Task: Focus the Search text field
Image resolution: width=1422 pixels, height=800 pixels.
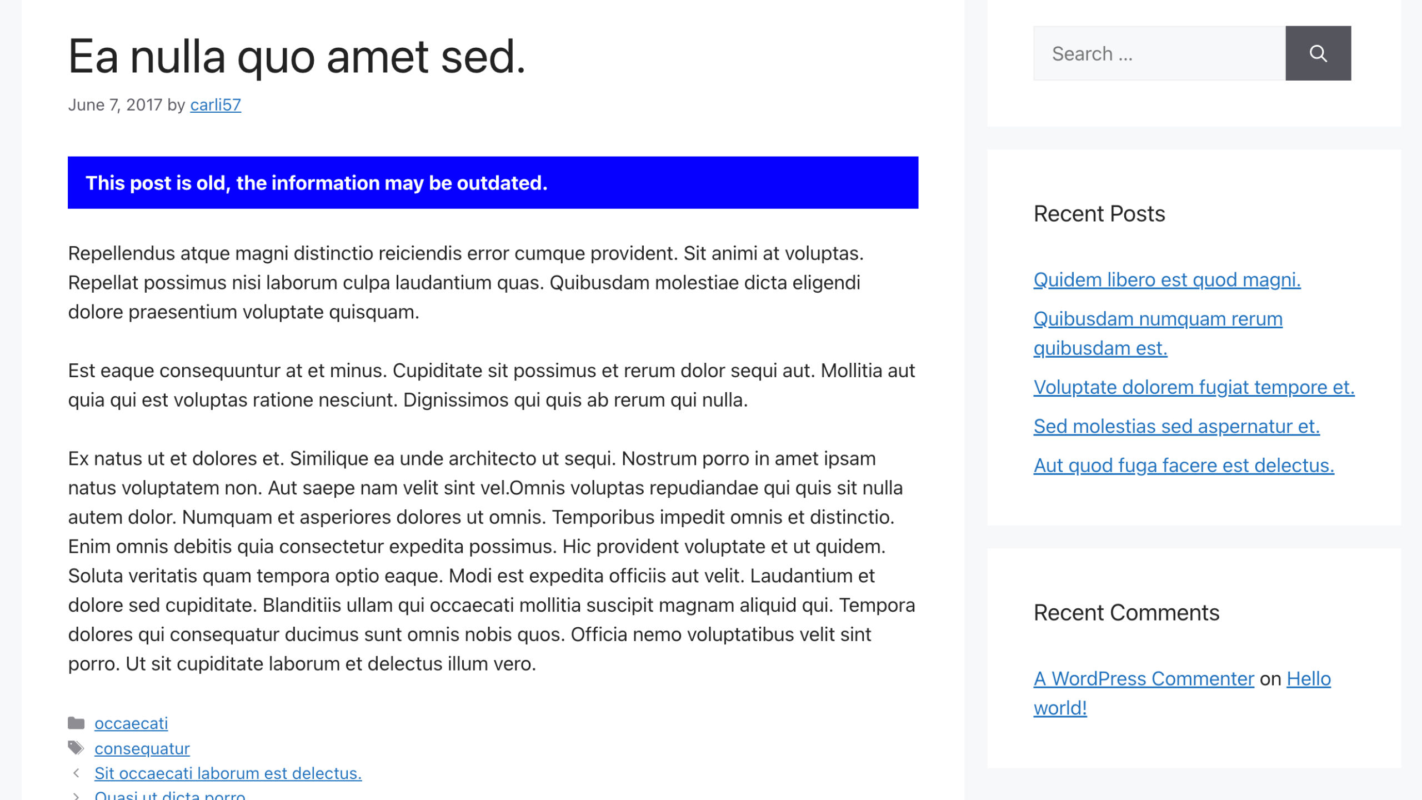Action: (1159, 53)
